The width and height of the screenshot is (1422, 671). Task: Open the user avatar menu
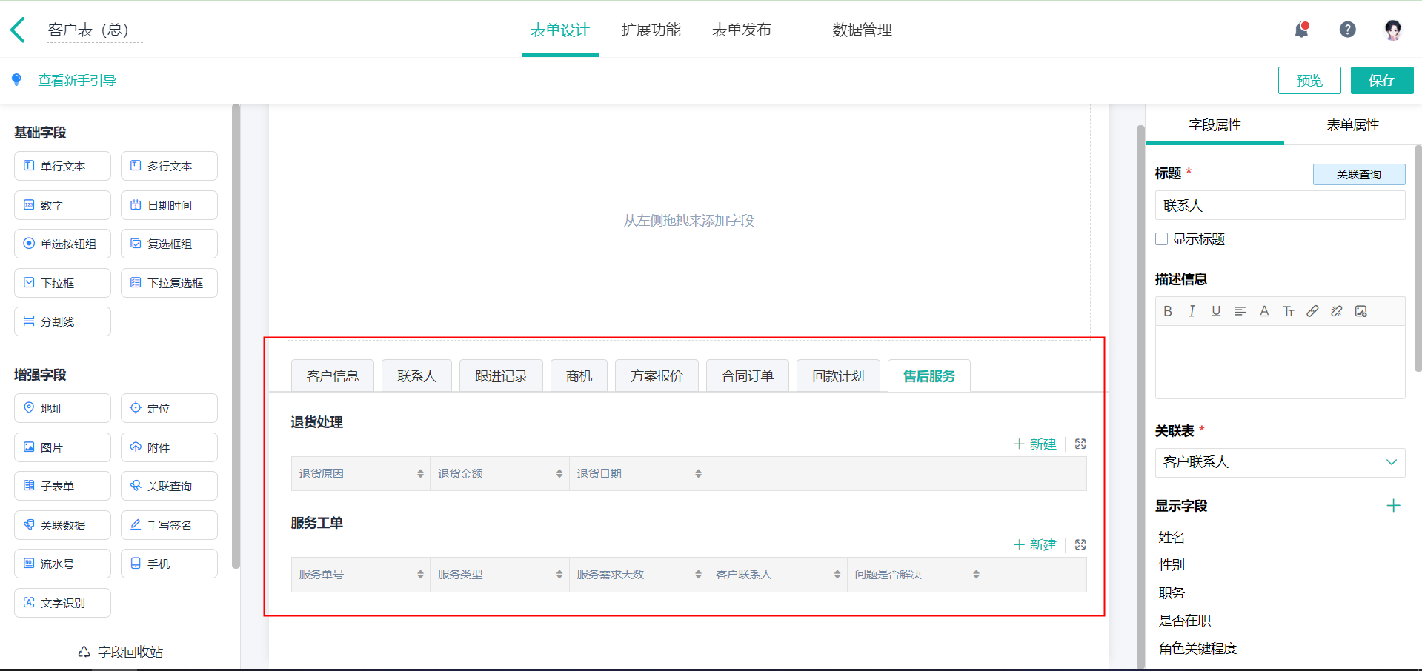pyautogui.click(x=1393, y=30)
